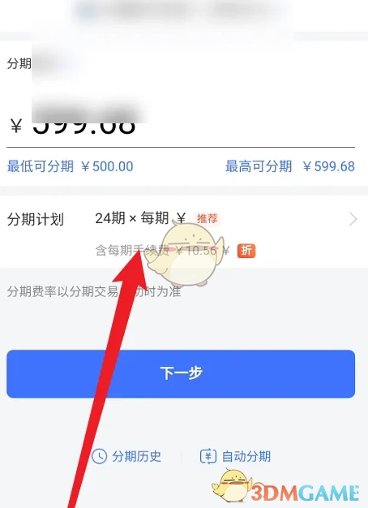
Task: Tap the 分期费率 rate notice text
Action: point(94,291)
